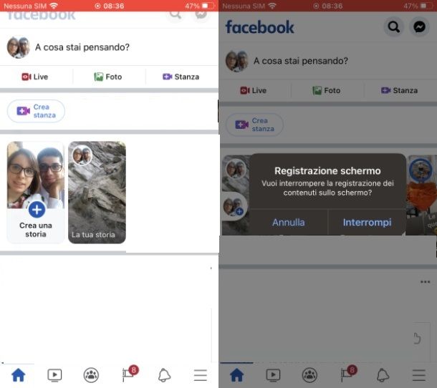Open post options three-dots, right screen
The image size is (437, 388).
[425, 282]
